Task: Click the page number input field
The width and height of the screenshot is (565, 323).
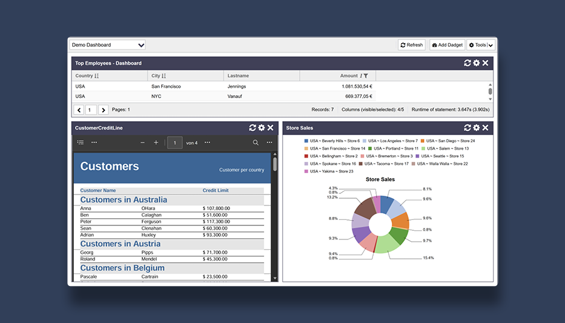Action: (x=91, y=110)
